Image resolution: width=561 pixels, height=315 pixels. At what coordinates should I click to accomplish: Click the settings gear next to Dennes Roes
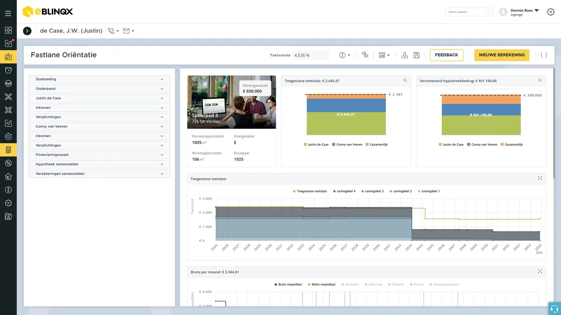(x=550, y=12)
